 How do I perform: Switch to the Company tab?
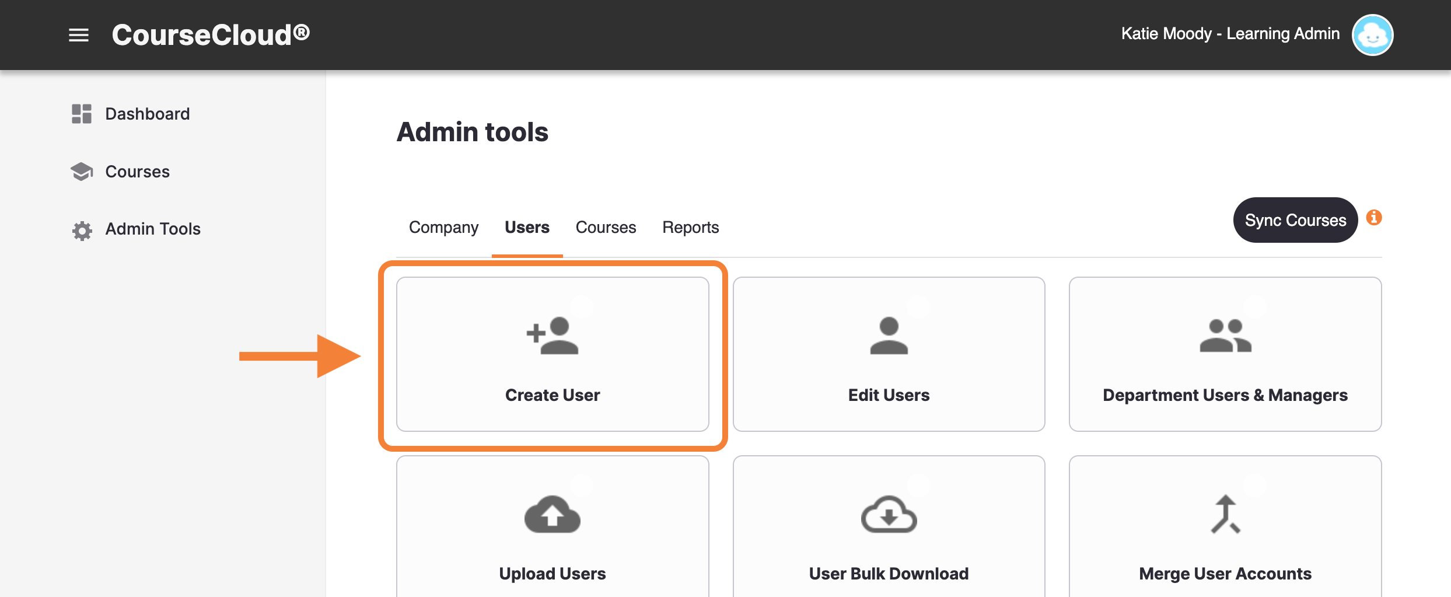(443, 227)
